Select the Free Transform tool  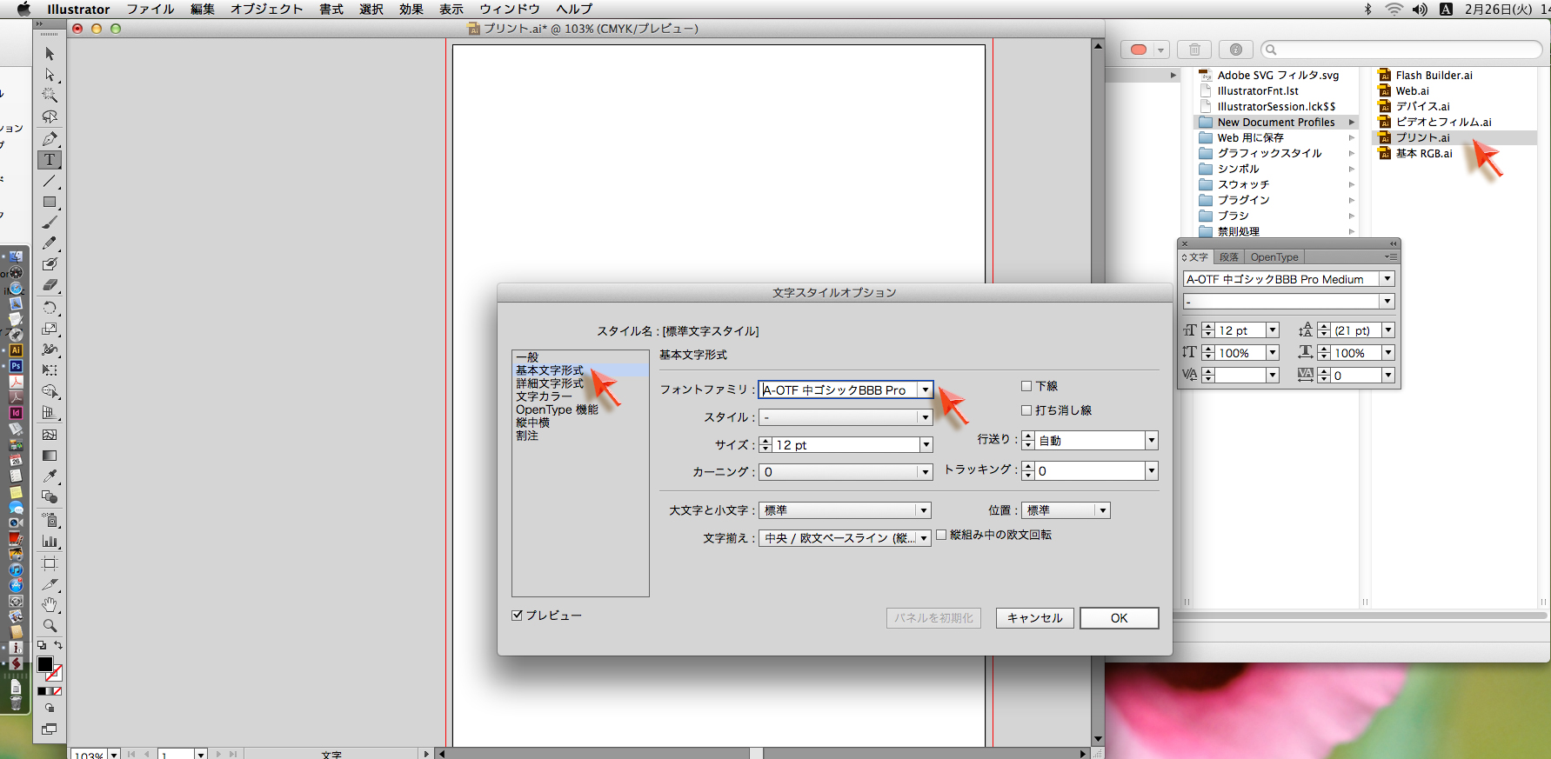[x=50, y=370]
